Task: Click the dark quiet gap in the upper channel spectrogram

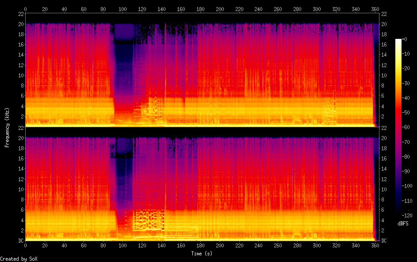Action: (x=124, y=66)
